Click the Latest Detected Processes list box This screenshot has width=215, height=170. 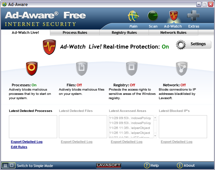tap(33, 127)
